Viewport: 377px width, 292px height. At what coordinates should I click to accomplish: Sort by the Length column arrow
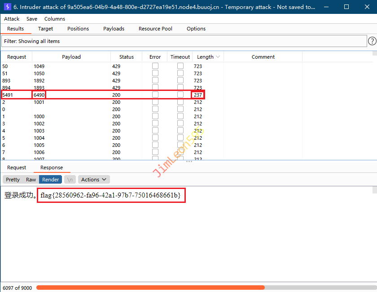[x=218, y=57]
